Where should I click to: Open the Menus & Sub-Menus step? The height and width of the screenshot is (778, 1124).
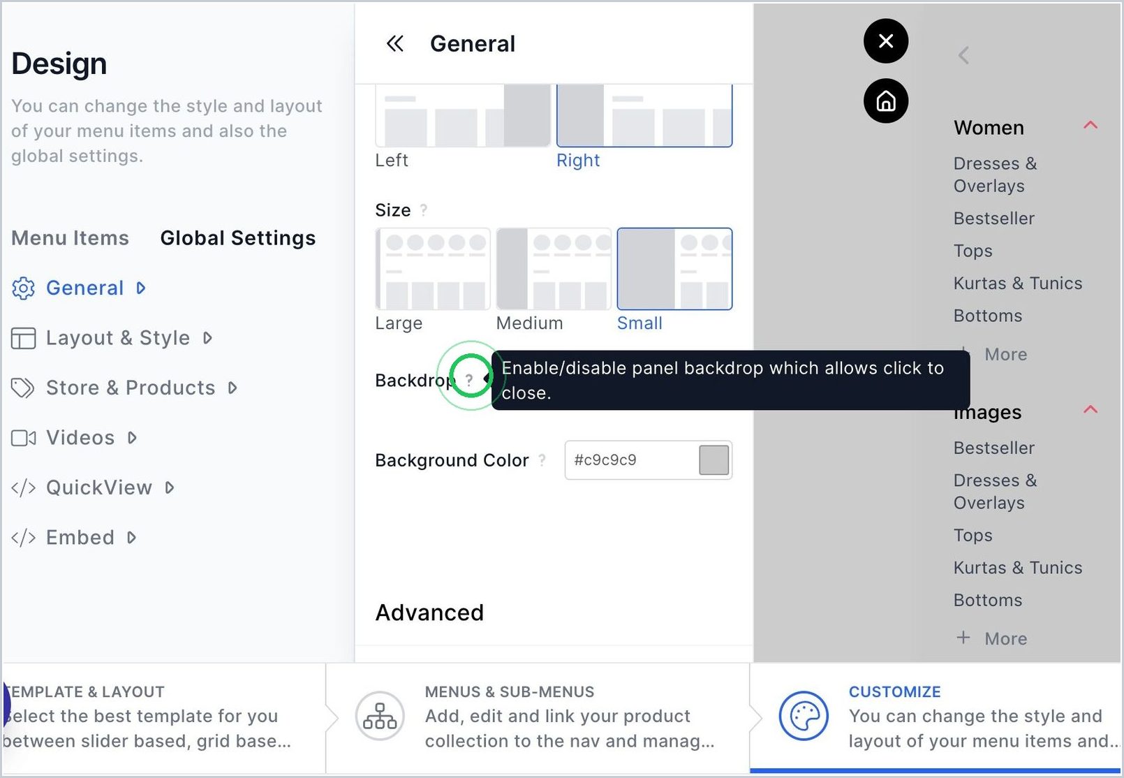[x=538, y=717]
